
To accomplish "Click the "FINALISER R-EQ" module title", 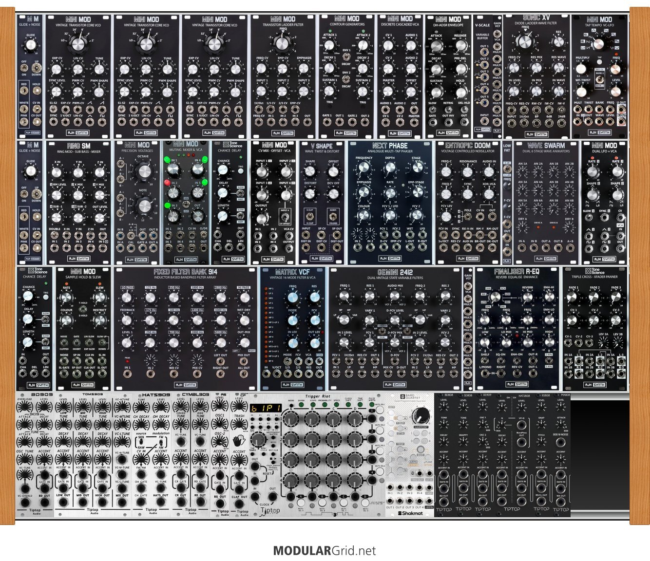I will (x=516, y=271).
